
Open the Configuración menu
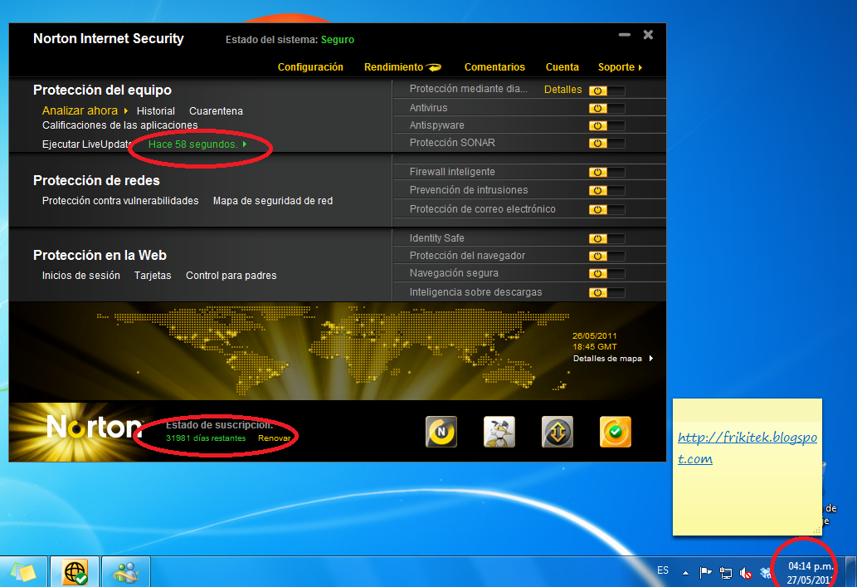310,67
